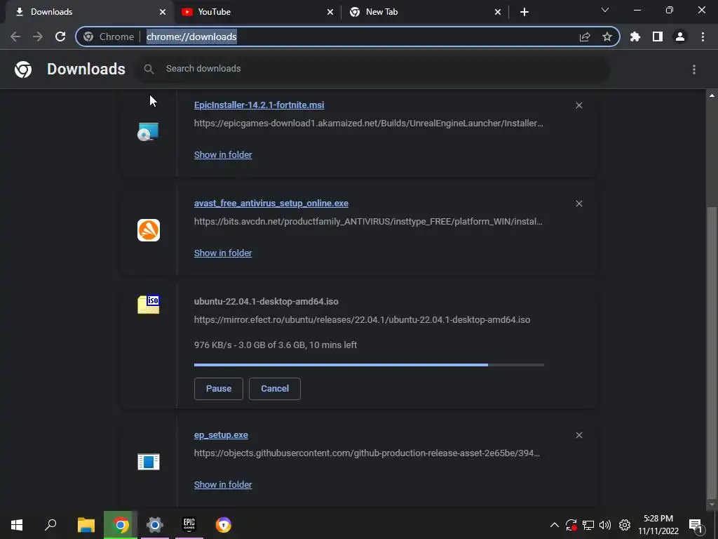
Task: Click the scrollbar up arrow
Action: click(x=712, y=95)
